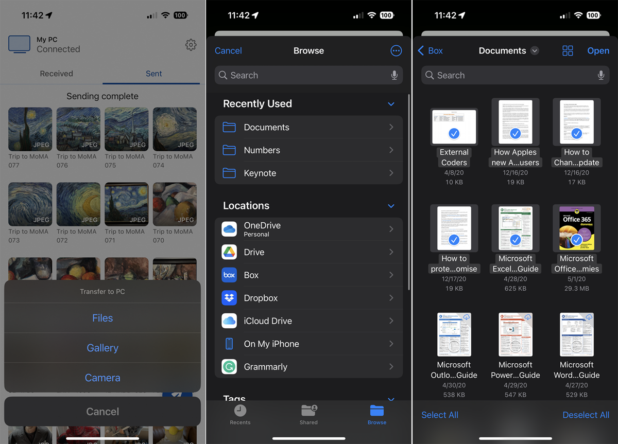
Task: Switch to the Received tab
Action: [x=57, y=74]
